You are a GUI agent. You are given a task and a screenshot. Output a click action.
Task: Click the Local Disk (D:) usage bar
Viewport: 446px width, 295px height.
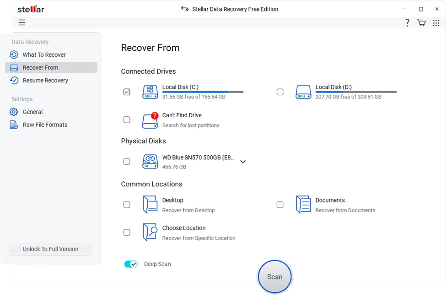coord(356,92)
